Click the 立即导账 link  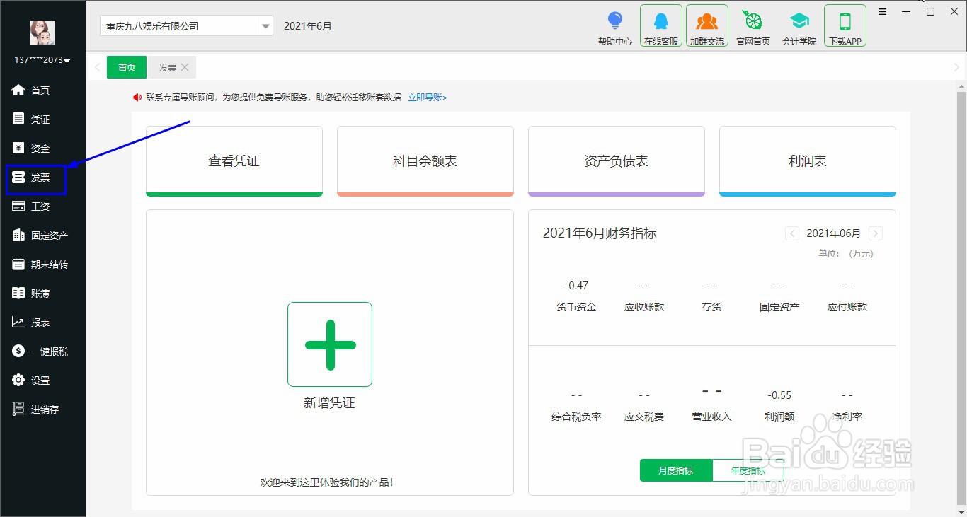(425, 97)
